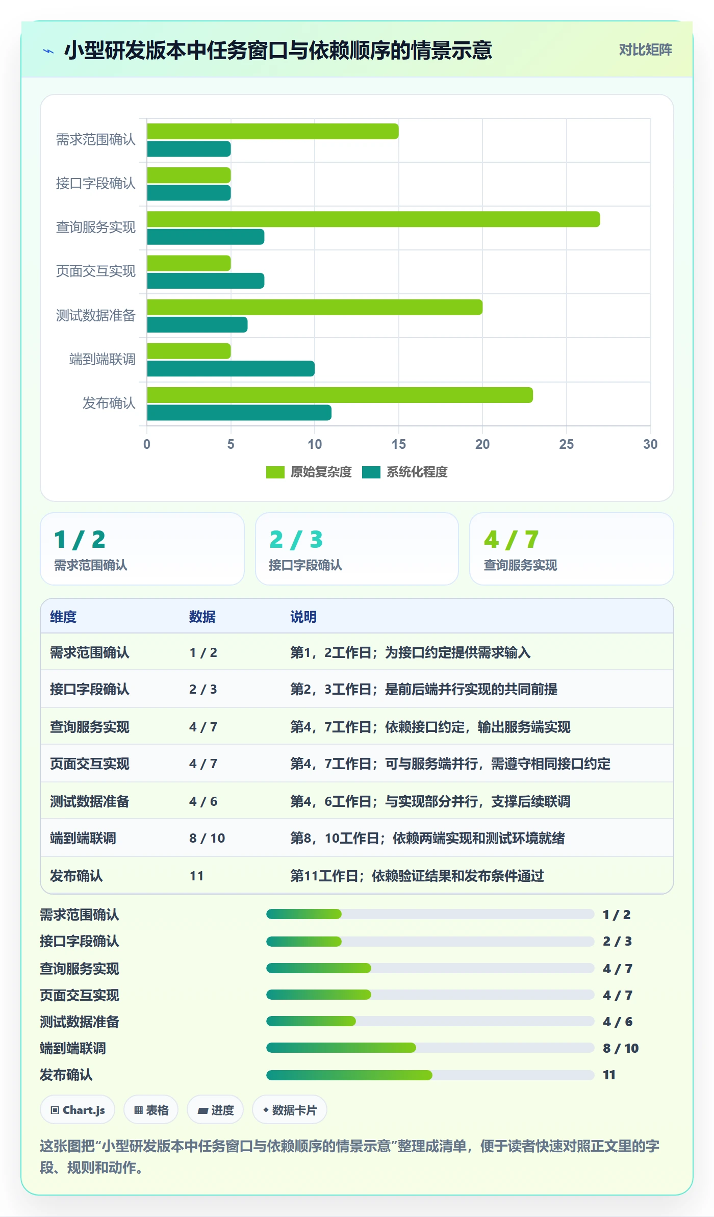This screenshot has height=1217, width=714.
Task: Click 第11工作日；依赖验证结果和发布条件通过
Action: tap(417, 876)
